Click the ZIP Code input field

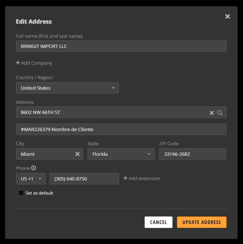point(193,154)
